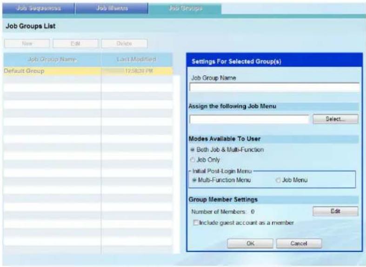Viewport: 366px width, 267px height.
Task: Focus the Job Group Name input field
Action: pos(274,87)
